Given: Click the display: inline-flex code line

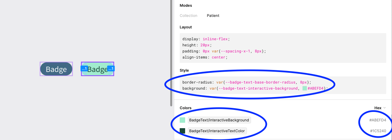Looking at the screenshot, I should click(x=206, y=39).
